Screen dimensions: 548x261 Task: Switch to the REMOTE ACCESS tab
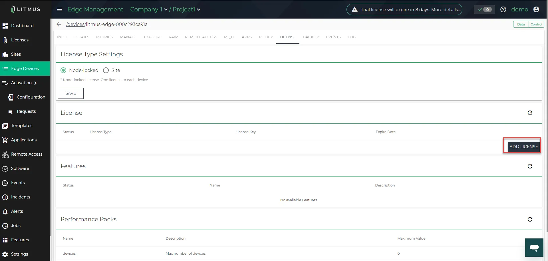(x=201, y=37)
